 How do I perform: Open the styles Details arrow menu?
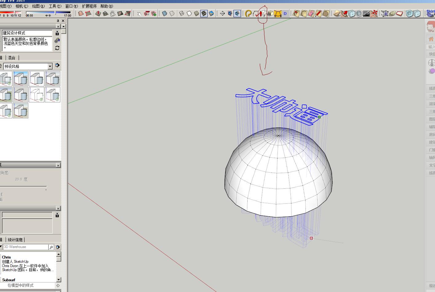point(57,65)
